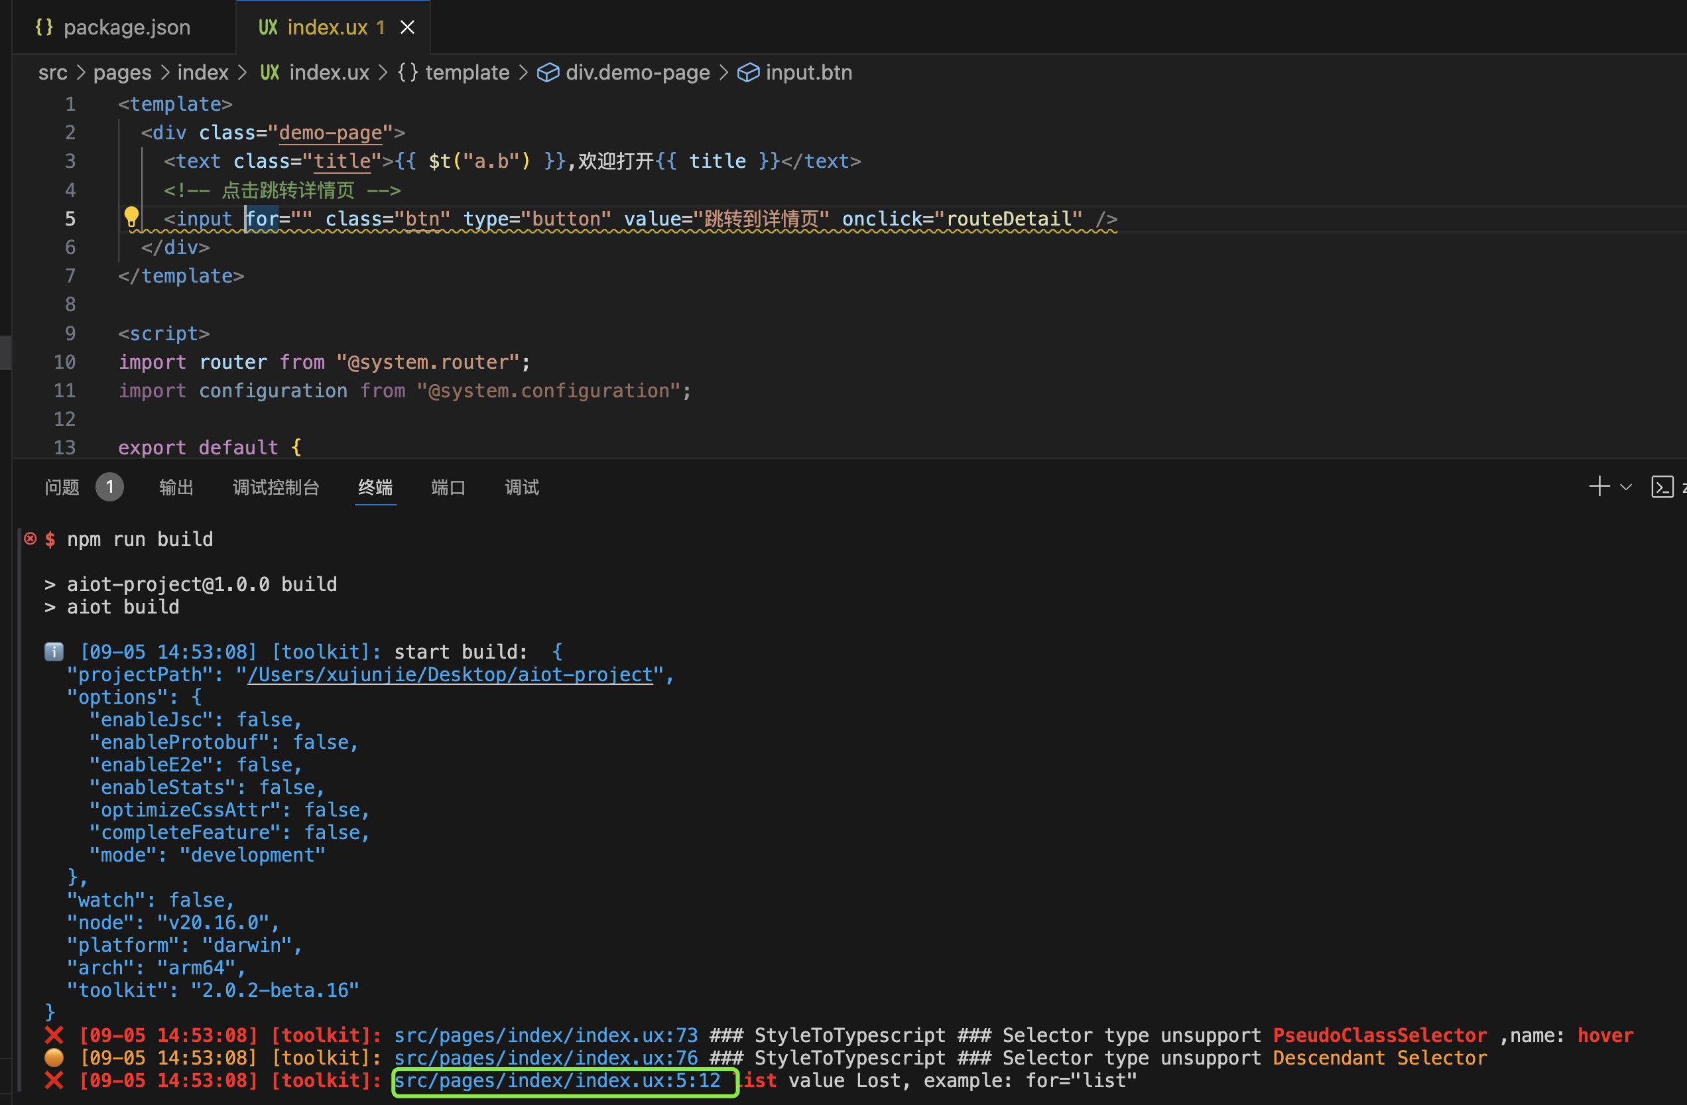Viewport: 1687px width, 1105px height.
Task: Open the 调试控制台 debug console tab
Action: pyautogui.click(x=276, y=487)
